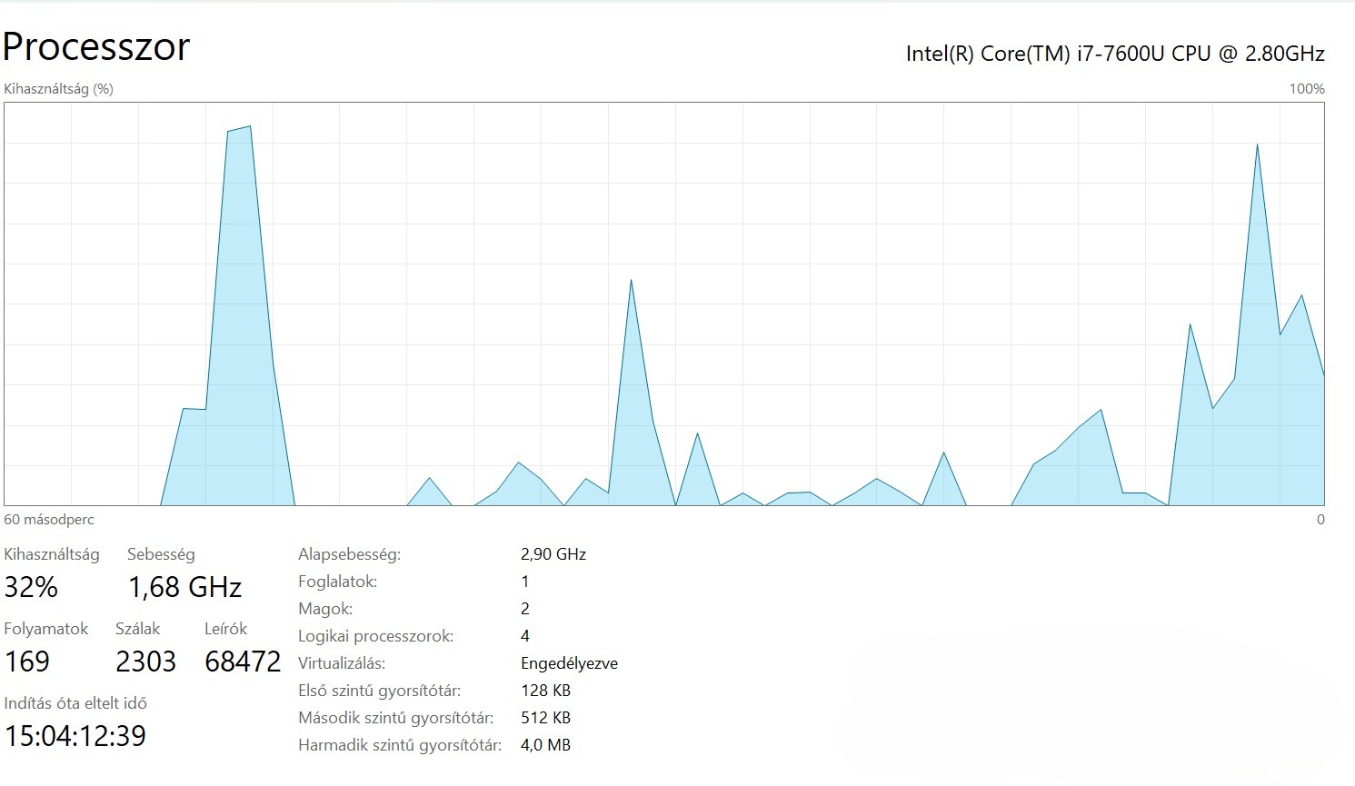The image size is (1355, 786).
Task: Click the 100% label above the graph
Action: pos(1307,89)
